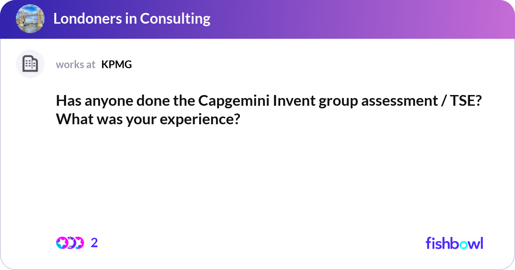Image resolution: width=515 pixels, height=270 pixels.
Task: Click the third overlapping reaction bubble
Action: pos(80,243)
